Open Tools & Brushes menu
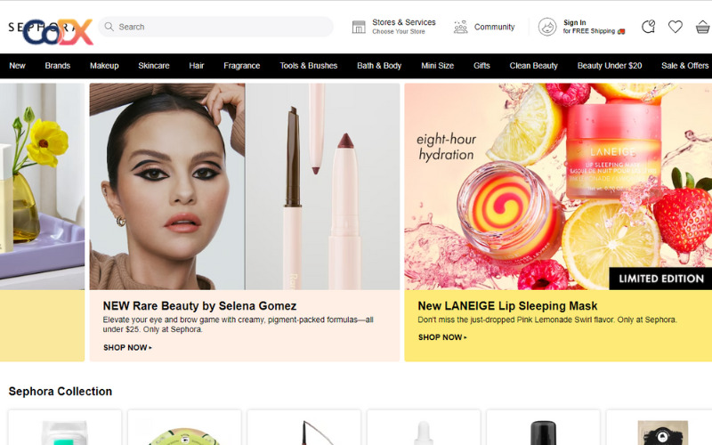The width and height of the screenshot is (712, 445). click(308, 66)
